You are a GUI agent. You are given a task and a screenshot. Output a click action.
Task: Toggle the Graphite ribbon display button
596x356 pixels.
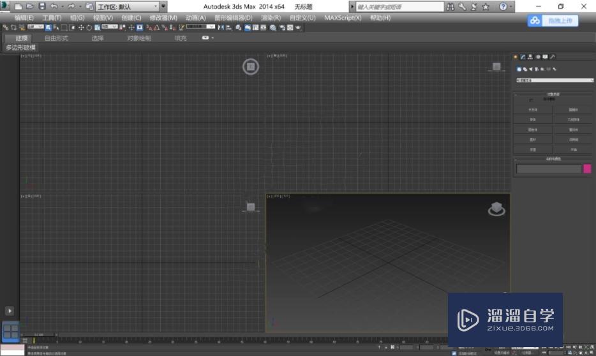click(248, 27)
